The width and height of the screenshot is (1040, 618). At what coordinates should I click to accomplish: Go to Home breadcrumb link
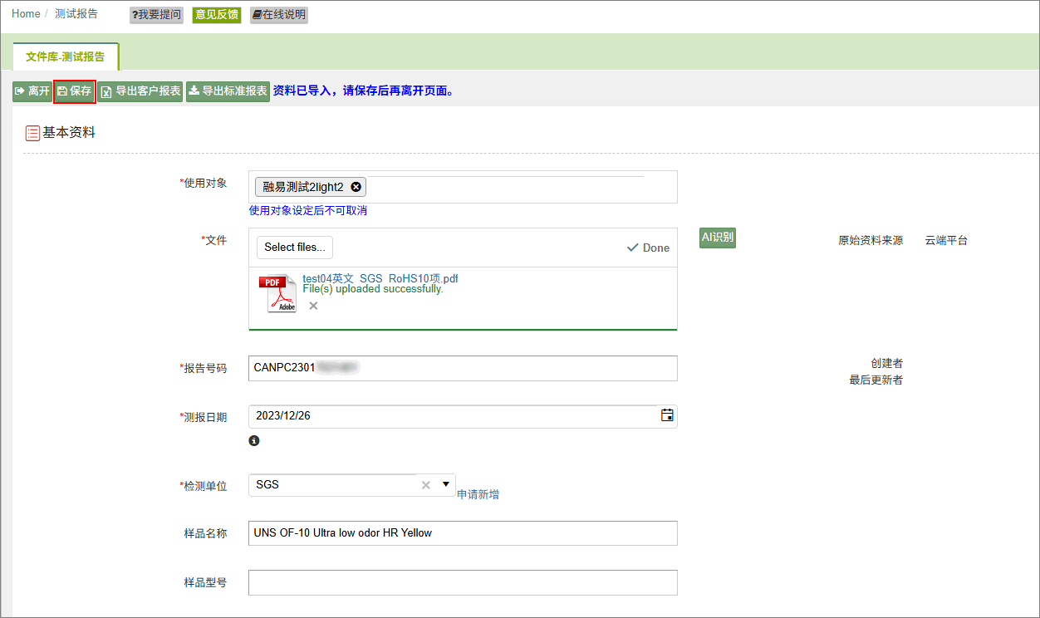point(26,14)
